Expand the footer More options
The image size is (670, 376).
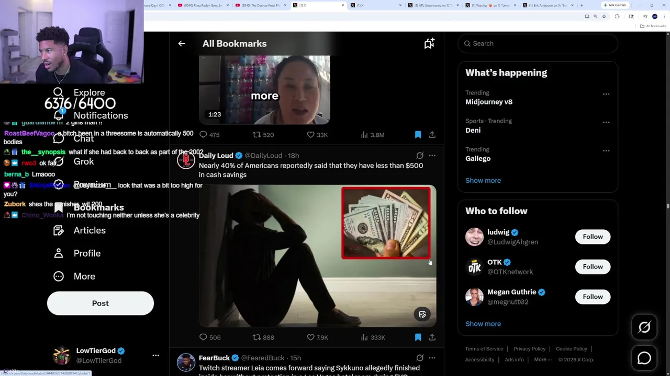(543, 360)
